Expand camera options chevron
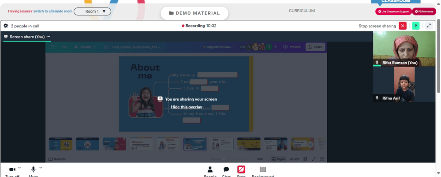The image size is (441, 177). point(19,168)
